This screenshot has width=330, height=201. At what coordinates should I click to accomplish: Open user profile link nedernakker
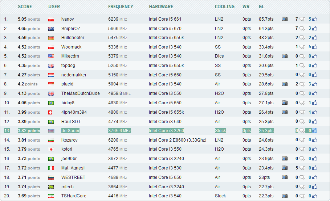pyautogui.click(x=74, y=75)
